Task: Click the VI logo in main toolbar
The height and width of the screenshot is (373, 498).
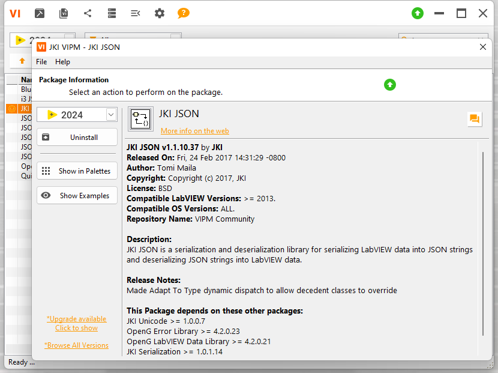Action: pyautogui.click(x=15, y=13)
